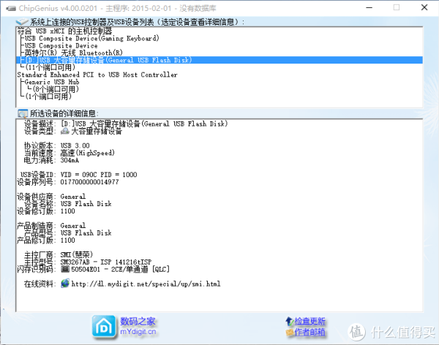The image size is (439, 345).
Task: Open the 作者邮箱 link
Action: pos(309,332)
